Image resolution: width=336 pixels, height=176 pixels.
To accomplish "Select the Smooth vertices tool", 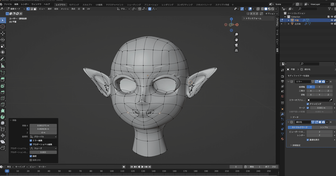I will tap(3, 123).
